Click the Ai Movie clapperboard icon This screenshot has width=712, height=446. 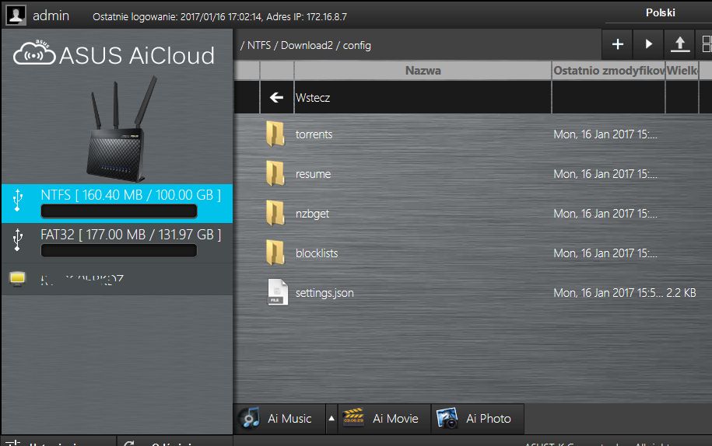click(353, 417)
